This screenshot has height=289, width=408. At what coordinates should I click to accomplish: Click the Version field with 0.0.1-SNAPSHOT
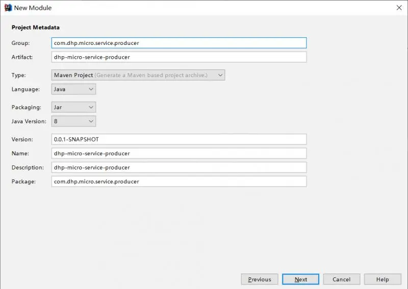[179, 139]
